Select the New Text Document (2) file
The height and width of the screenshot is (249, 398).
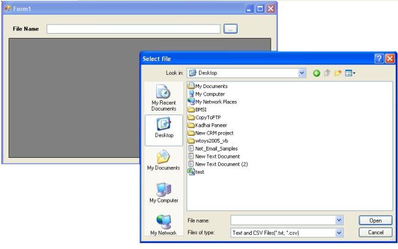(x=218, y=164)
